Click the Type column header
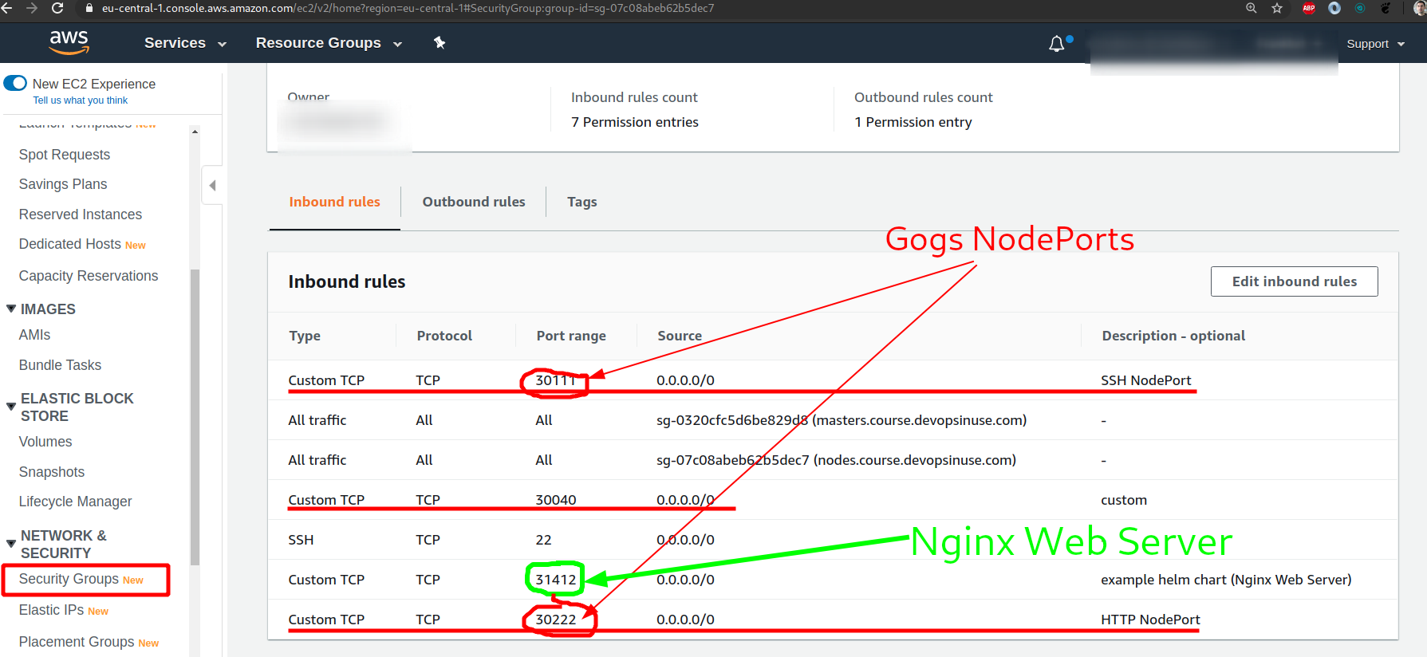Screen dimensions: 1427x657 click(305, 336)
